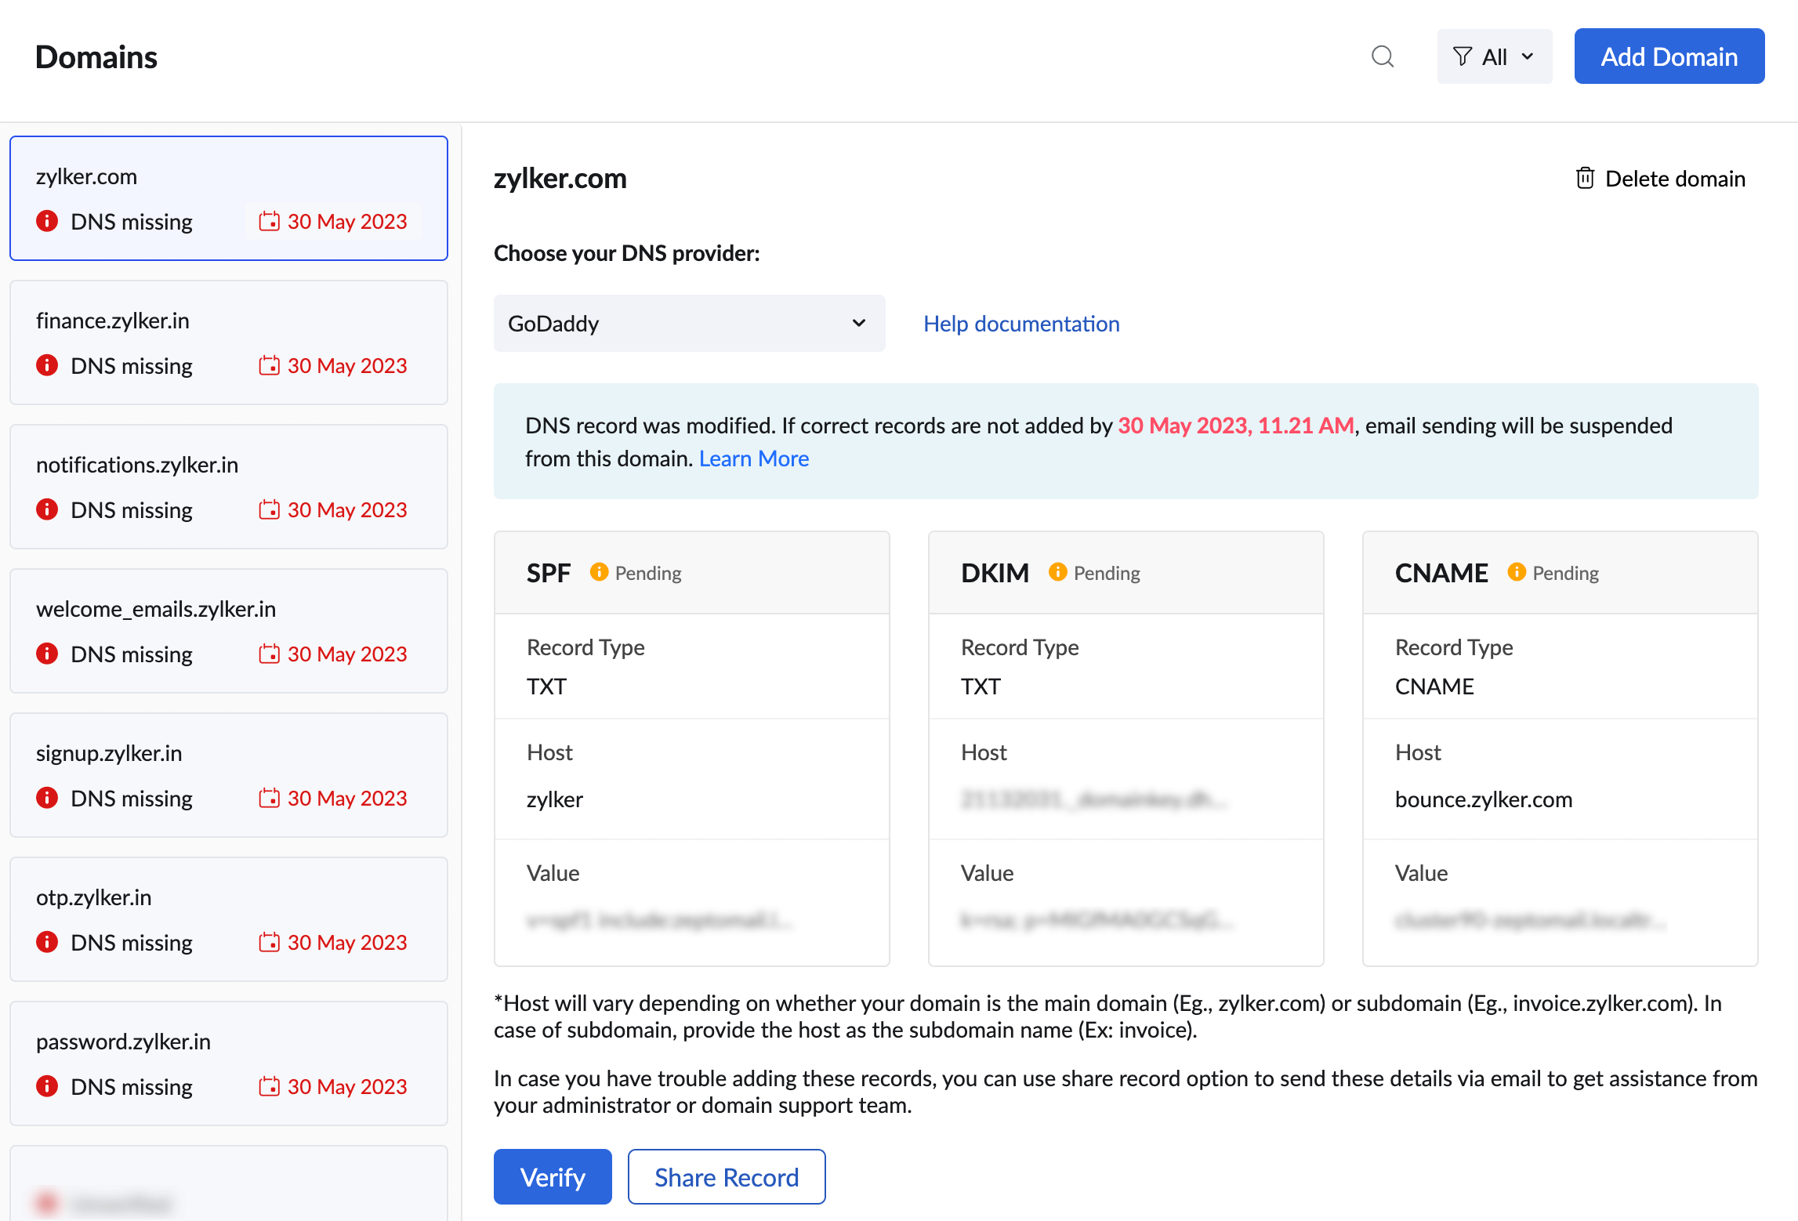The height and width of the screenshot is (1221, 1798).
Task: Click the Add Domain button
Action: click(x=1669, y=56)
